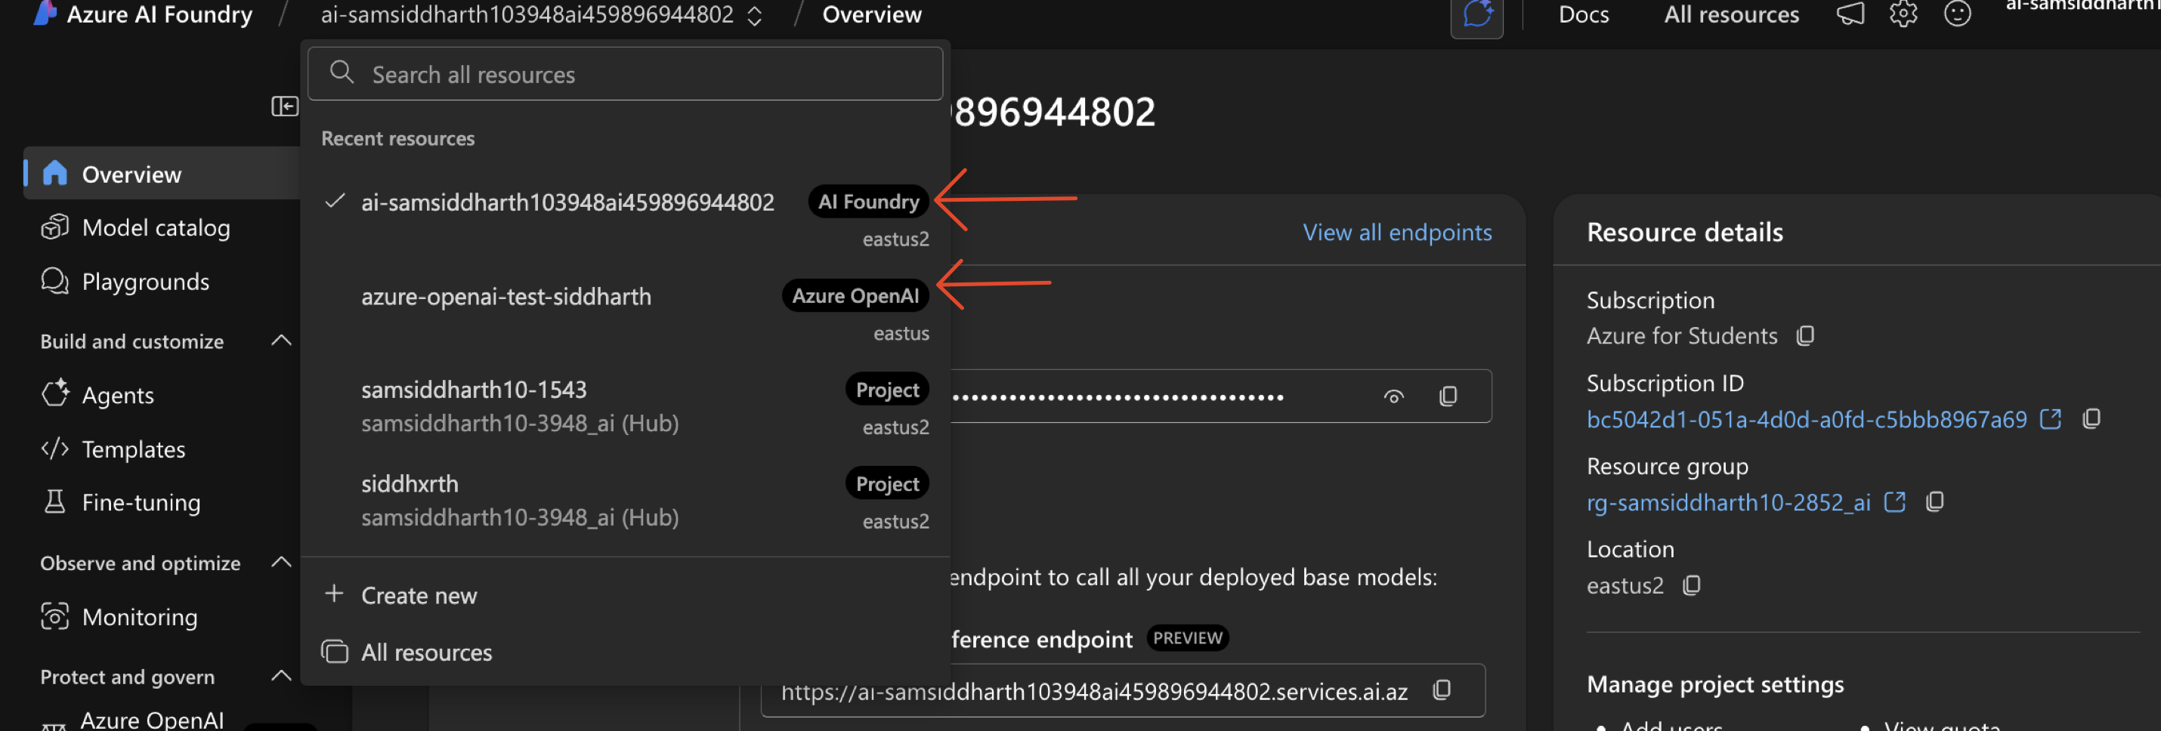The height and width of the screenshot is (731, 2161).
Task: Click the View all endpoints link
Action: 1397,232
